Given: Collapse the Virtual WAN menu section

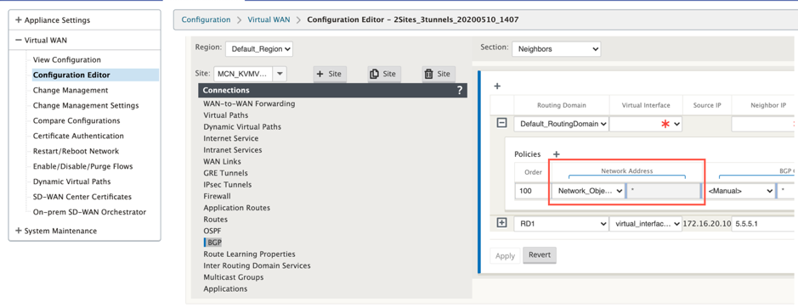Looking at the screenshot, I should click(42, 40).
